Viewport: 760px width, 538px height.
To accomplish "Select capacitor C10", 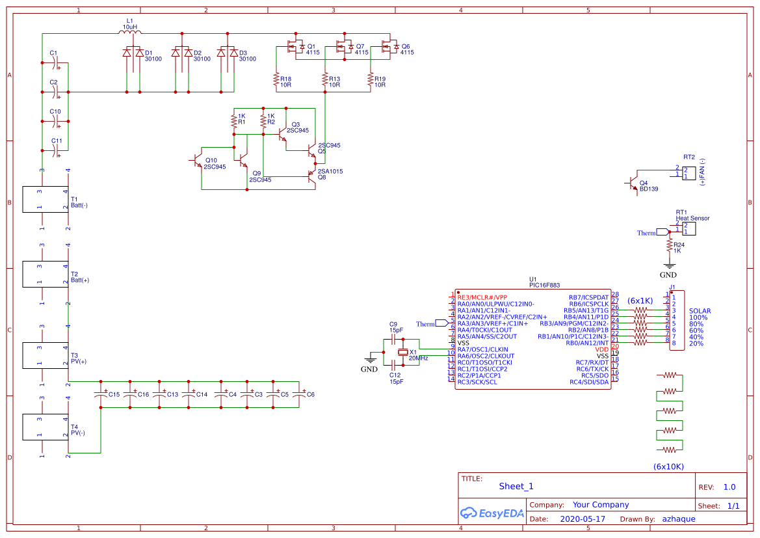I will [x=56, y=121].
